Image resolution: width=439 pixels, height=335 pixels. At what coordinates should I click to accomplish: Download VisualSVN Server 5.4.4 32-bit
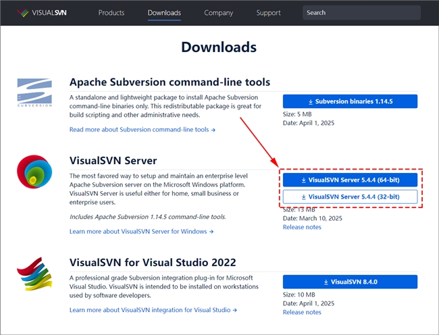(x=350, y=197)
